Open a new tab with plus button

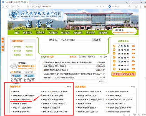(x=31, y=2)
